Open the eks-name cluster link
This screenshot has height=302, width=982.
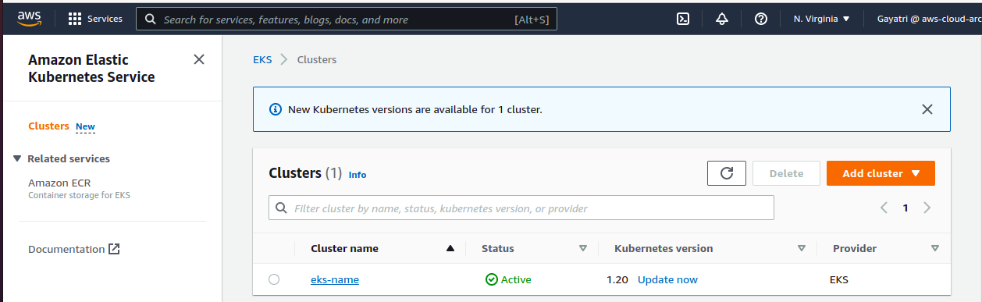click(335, 279)
